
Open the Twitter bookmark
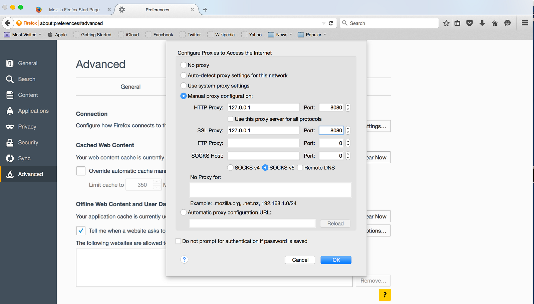[x=190, y=34]
